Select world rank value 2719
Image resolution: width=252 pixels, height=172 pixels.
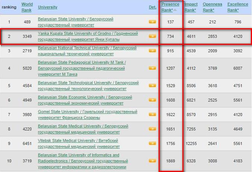click(27, 51)
